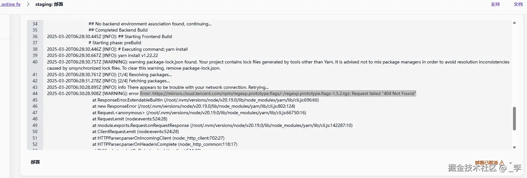Viewport: 527px width, 178px height.
Task: Click the "online fe" breadcrumb link
Action: pos(10,4)
